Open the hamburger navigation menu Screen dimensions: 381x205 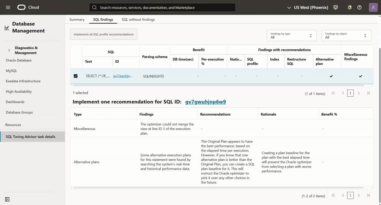(8, 7)
